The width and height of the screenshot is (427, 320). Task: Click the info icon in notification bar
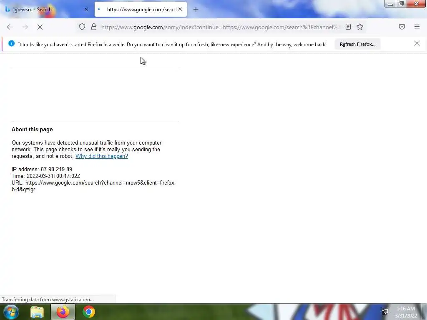[x=11, y=43]
